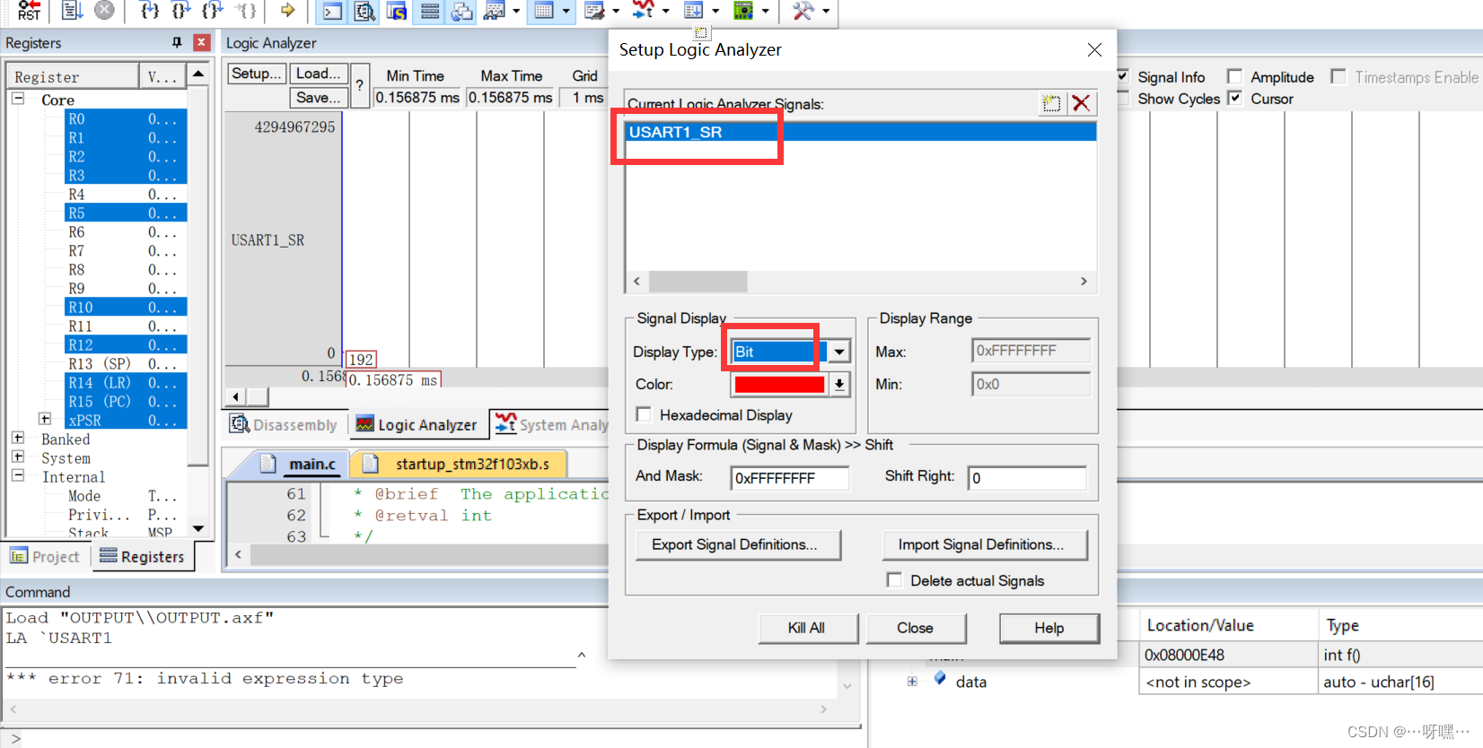This screenshot has width=1483, height=748.
Task: Click the signals list horizontal scrollbar thumb
Action: 698,282
